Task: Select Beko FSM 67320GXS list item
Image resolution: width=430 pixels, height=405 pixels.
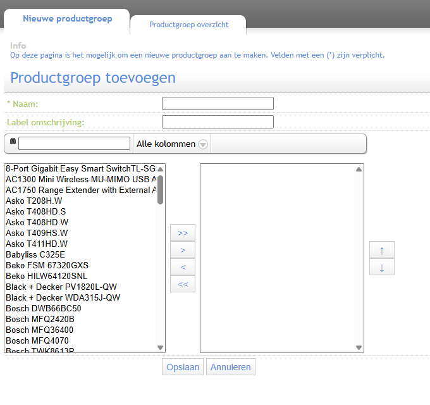Action: coord(47,265)
